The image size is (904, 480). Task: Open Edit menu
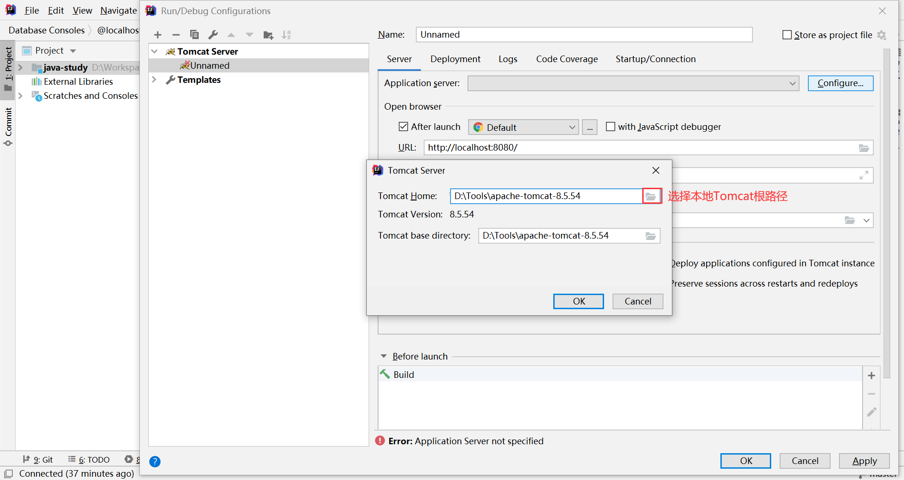(x=56, y=10)
